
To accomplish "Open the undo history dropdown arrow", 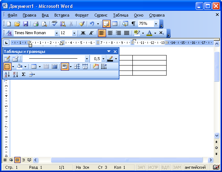I will 98,24.
